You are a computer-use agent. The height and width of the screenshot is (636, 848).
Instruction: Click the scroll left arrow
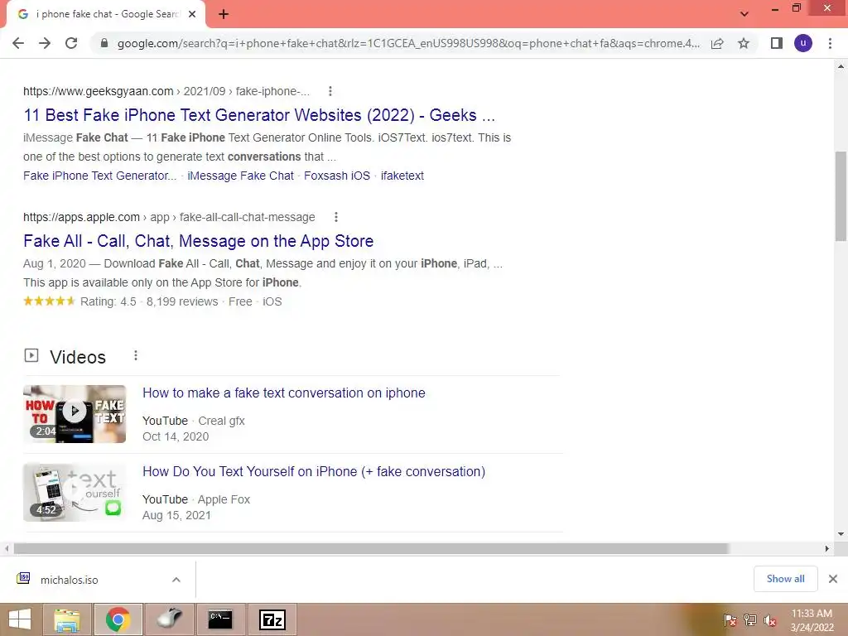tap(7, 548)
